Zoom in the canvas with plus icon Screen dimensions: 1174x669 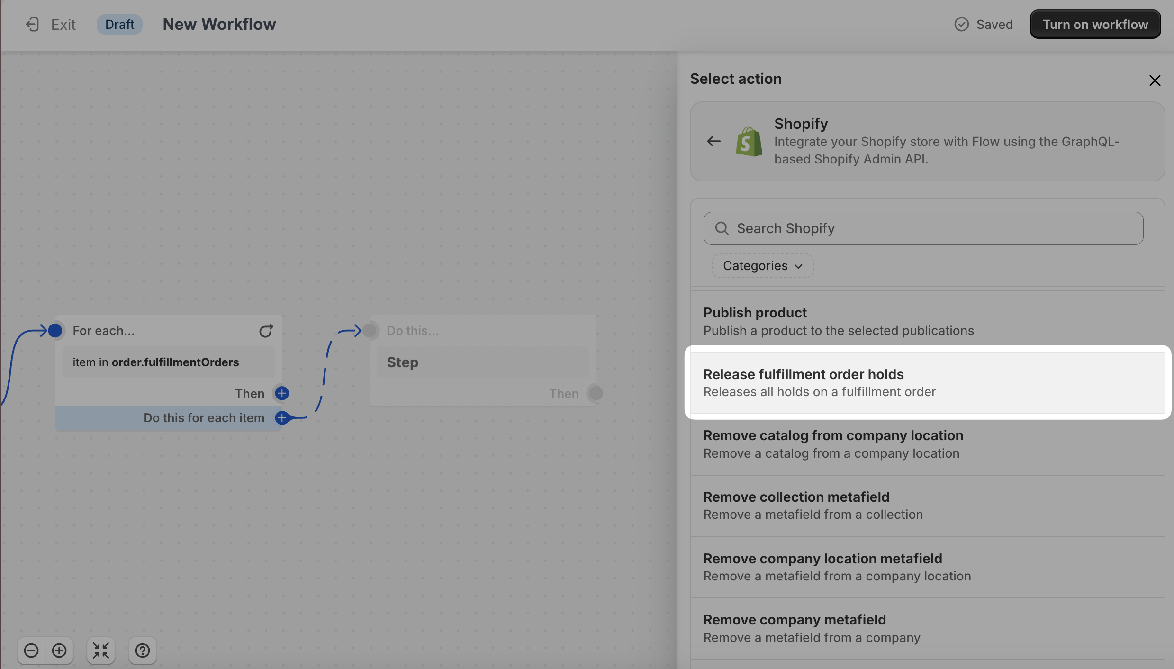(59, 651)
